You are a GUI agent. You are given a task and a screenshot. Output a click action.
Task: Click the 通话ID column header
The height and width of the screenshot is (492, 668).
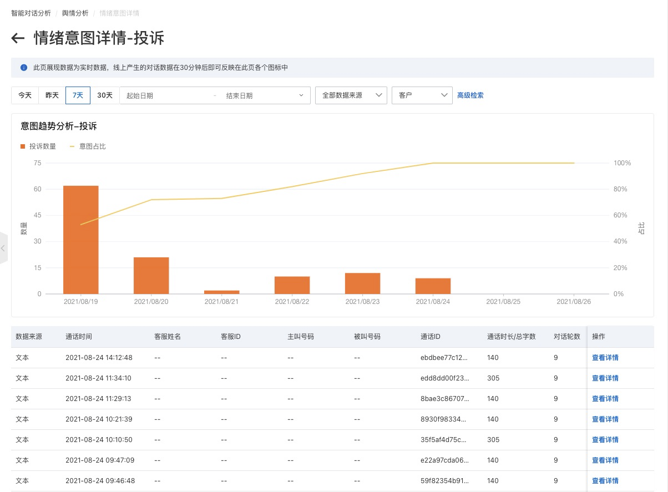(431, 337)
